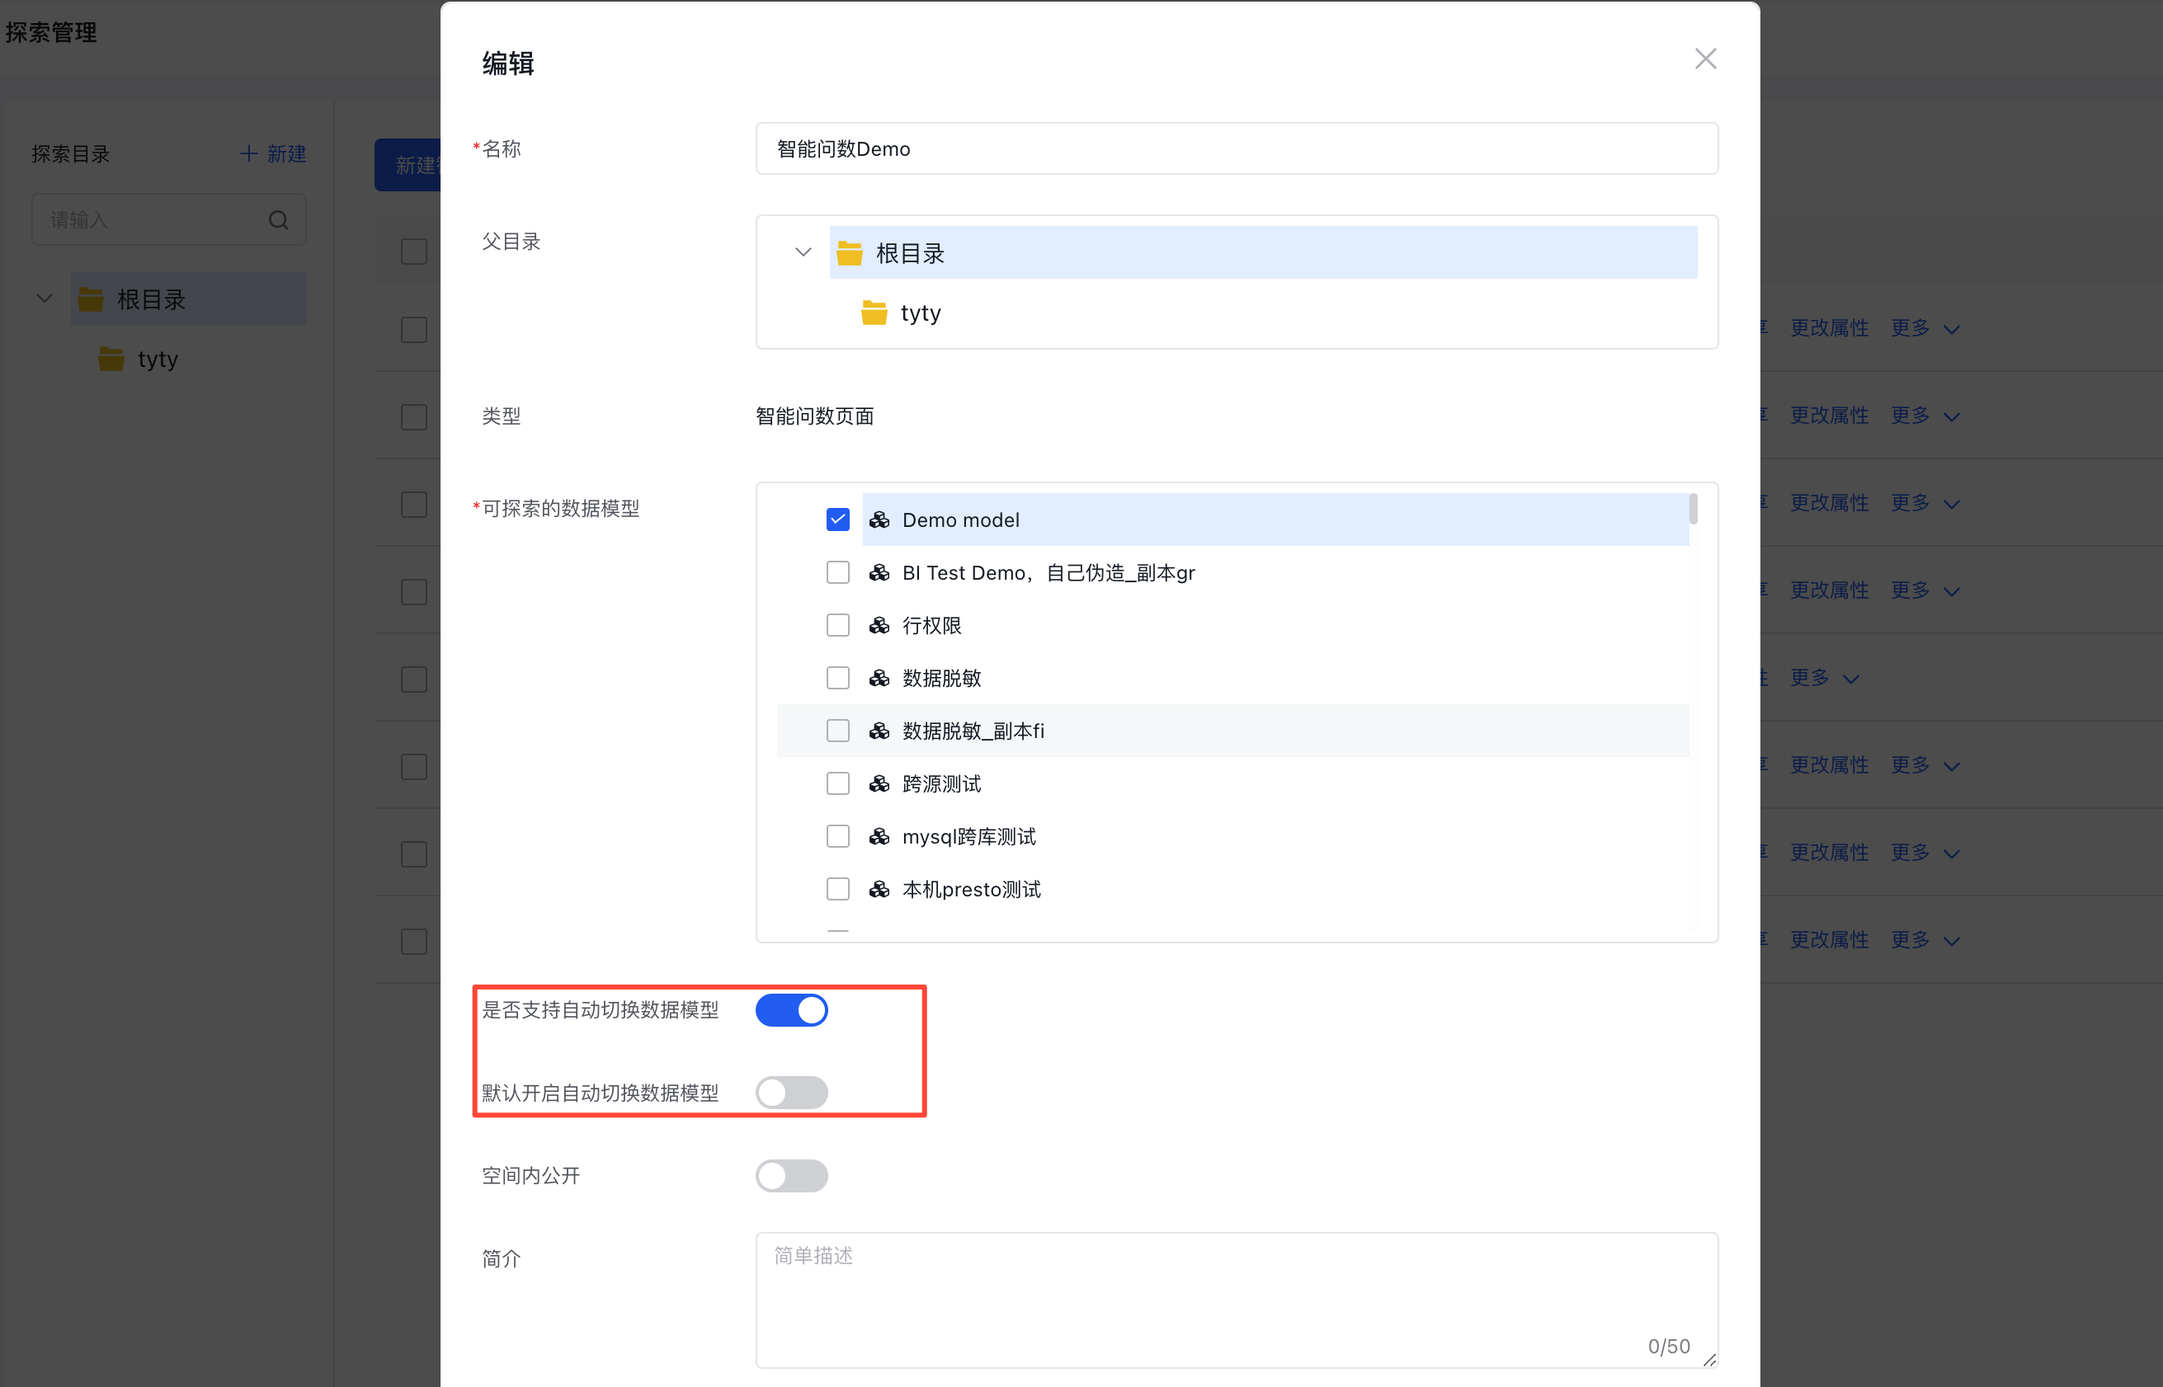Click the blue 新建 button behind the dialog
The image size is (2163, 1387).
point(408,165)
